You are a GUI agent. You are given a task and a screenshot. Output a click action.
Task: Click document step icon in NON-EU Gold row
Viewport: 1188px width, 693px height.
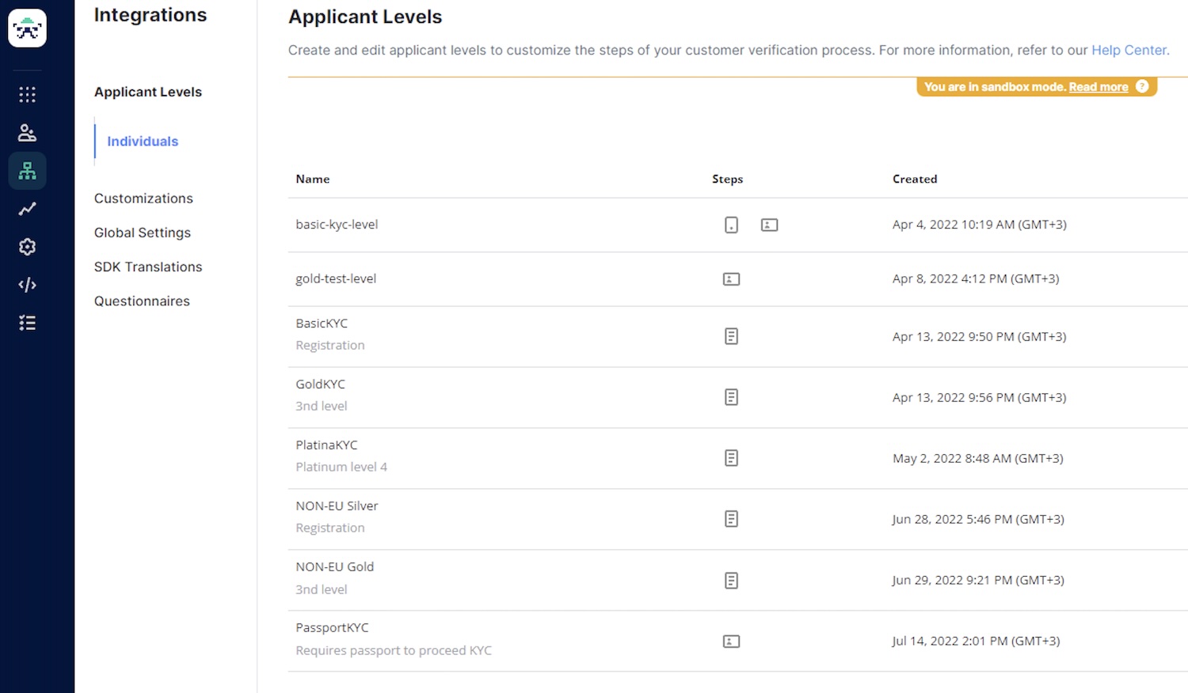731,581
